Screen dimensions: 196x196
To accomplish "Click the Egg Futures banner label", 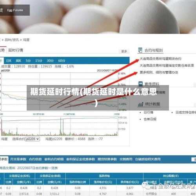I will pyautogui.click(x=15, y=10).
